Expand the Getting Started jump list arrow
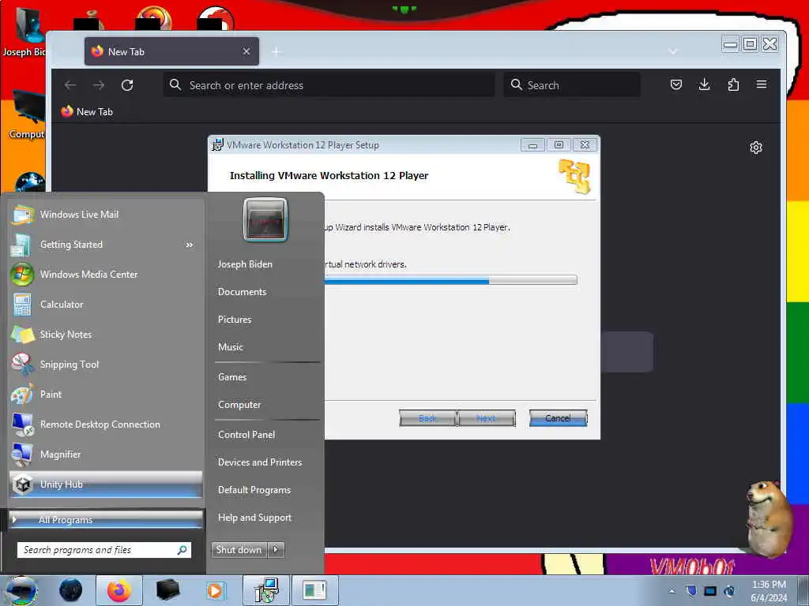This screenshot has width=809, height=606. pyautogui.click(x=190, y=245)
